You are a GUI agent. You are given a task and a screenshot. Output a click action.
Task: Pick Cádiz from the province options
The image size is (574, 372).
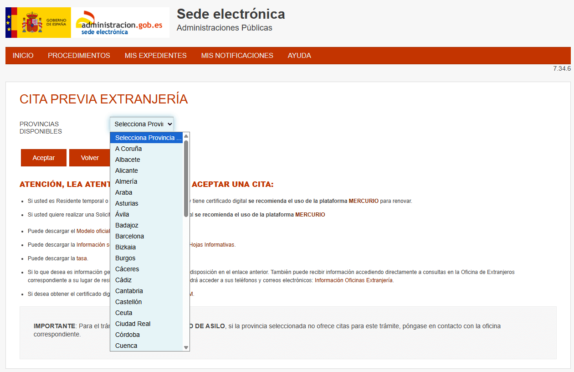point(124,280)
